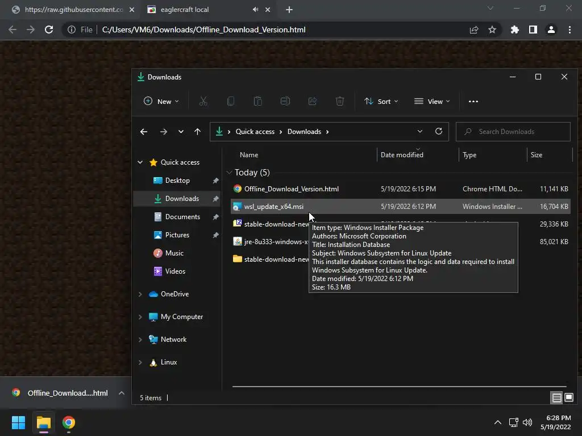Go forward in Explorer navigation
Screen dimensions: 582x436
pyautogui.click(x=163, y=132)
